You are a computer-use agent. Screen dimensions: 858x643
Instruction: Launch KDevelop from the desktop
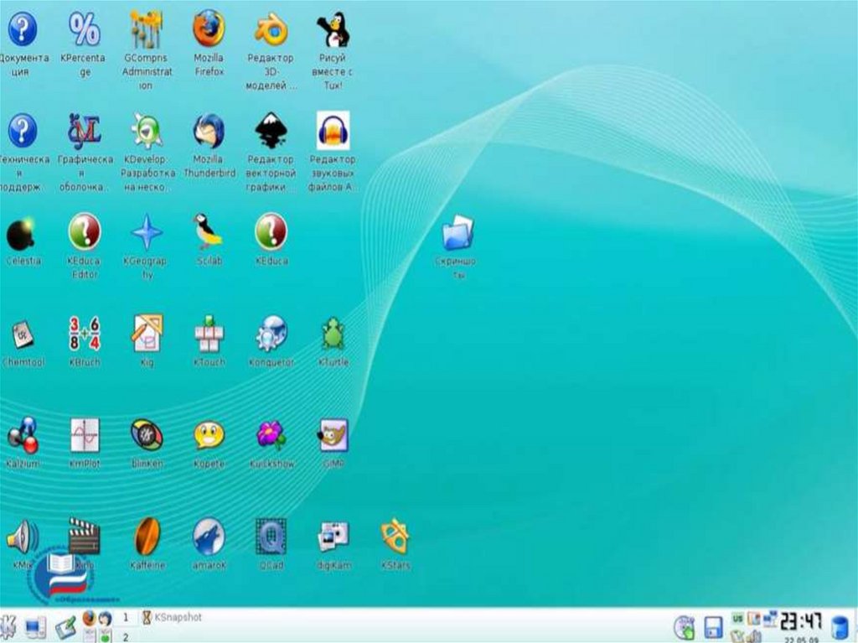(x=146, y=130)
